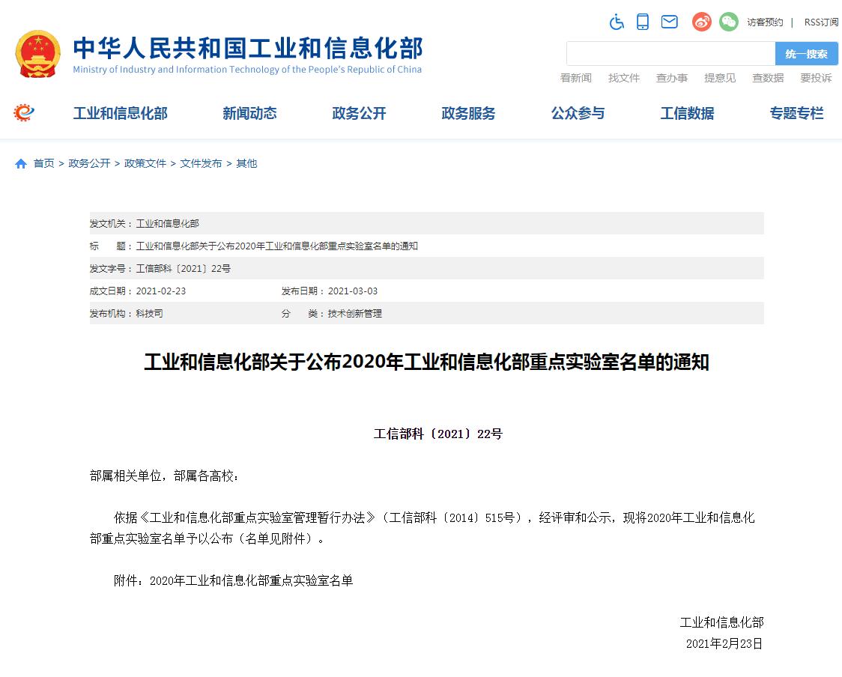
Task: Click the email envelope icon
Action: point(669,22)
